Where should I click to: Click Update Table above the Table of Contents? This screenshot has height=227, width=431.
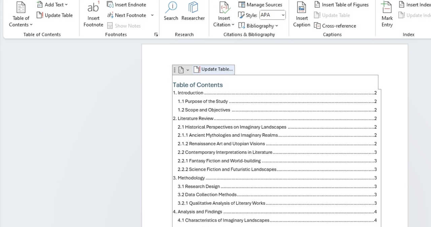click(x=213, y=69)
